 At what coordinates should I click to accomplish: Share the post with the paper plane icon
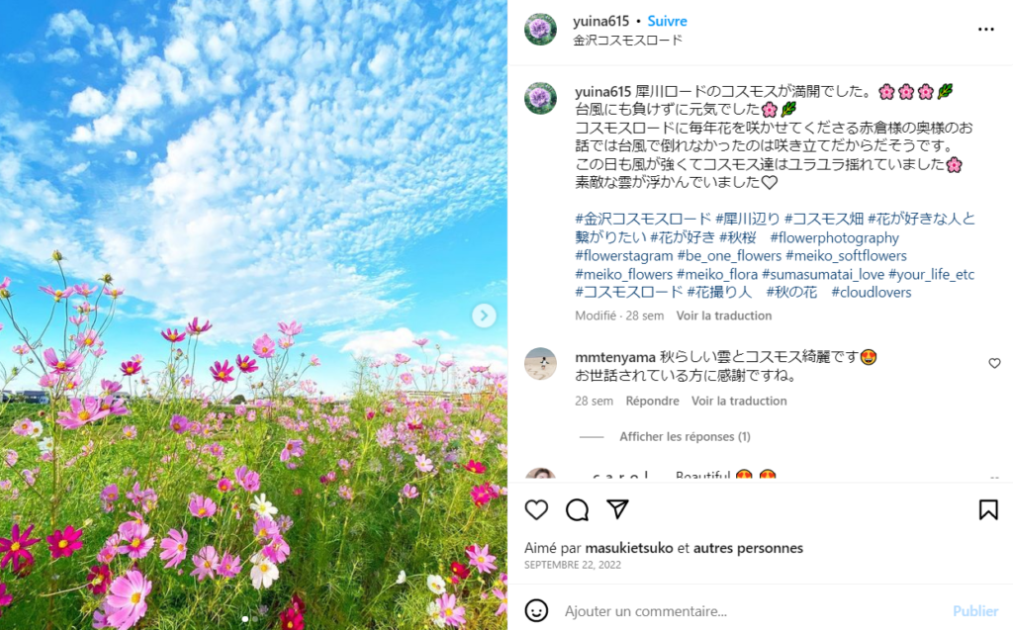click(617, 509)
